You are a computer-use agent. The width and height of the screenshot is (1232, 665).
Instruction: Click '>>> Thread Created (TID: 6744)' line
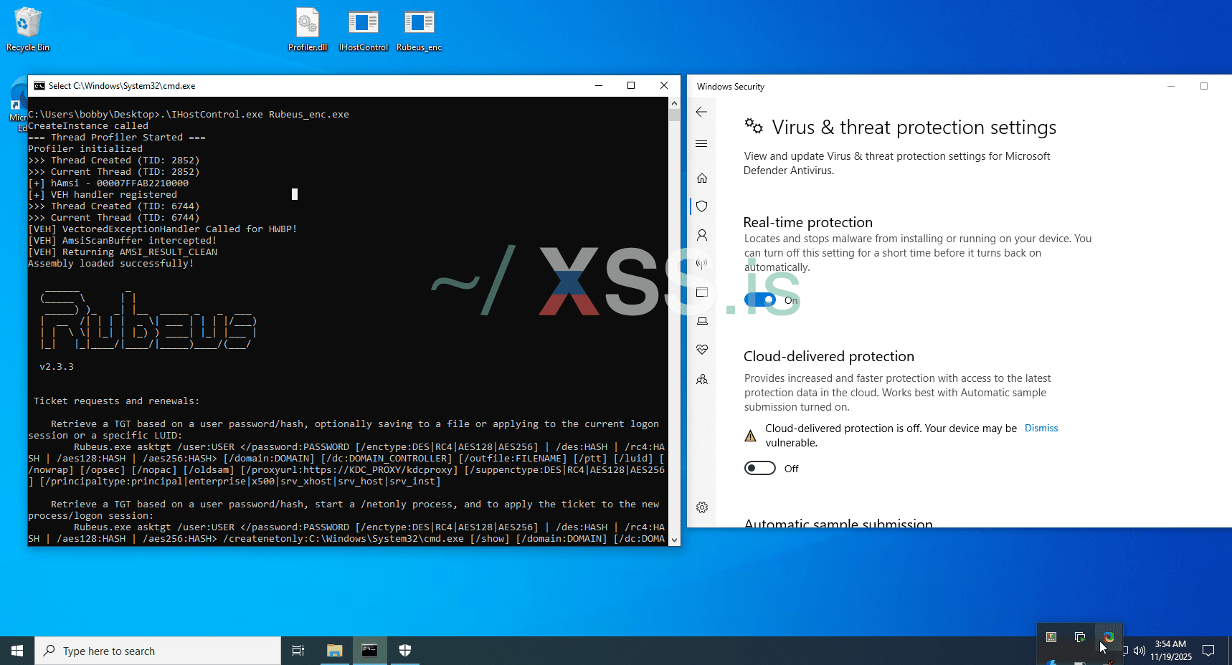pos(114,206)
